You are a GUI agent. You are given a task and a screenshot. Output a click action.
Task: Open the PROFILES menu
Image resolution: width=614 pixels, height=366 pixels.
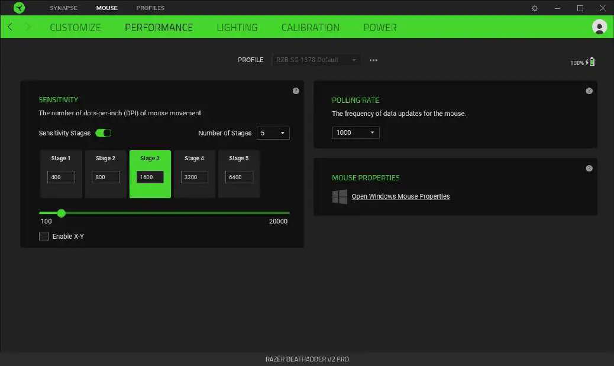[150, 8]
